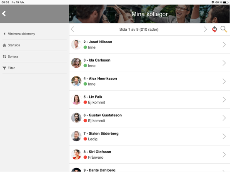Go to next page arrow

point(205,29)
